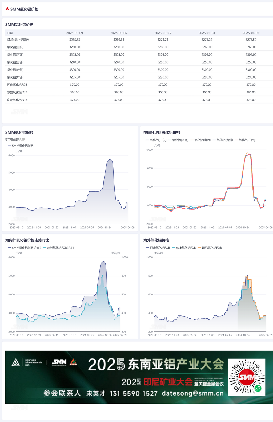Toggle 氧化铝(贵州) legend entry

click(223, 140)
